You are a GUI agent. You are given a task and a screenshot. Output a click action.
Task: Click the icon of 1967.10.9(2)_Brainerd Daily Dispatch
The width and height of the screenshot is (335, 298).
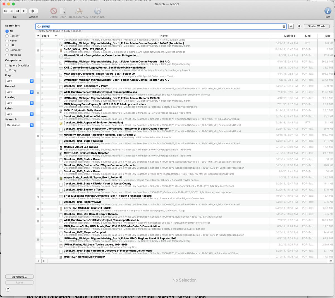[x=61, y=154]
